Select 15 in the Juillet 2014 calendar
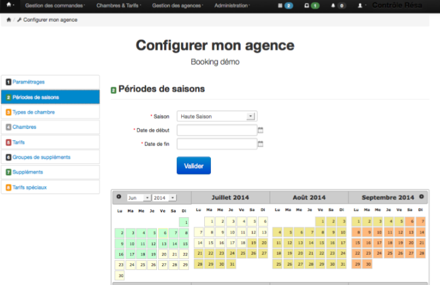The height and width of the screenshot is (285, 440). (210, 243)
